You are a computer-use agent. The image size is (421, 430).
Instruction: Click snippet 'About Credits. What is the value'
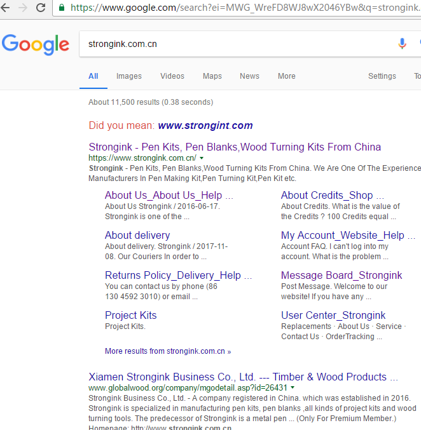click(340, 206)
